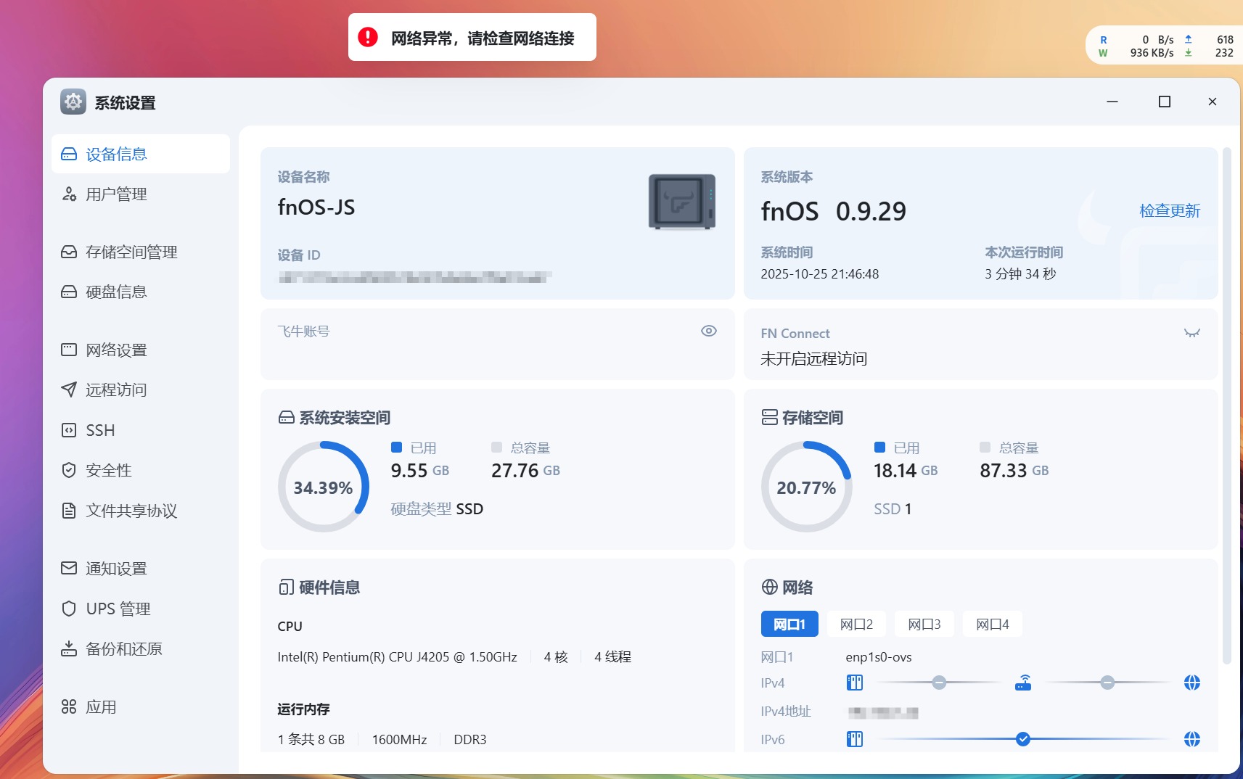The image size is (1243, 779).
Task: Reveal 飞牛账号 with the eye icon
Action: pos(708,331)
